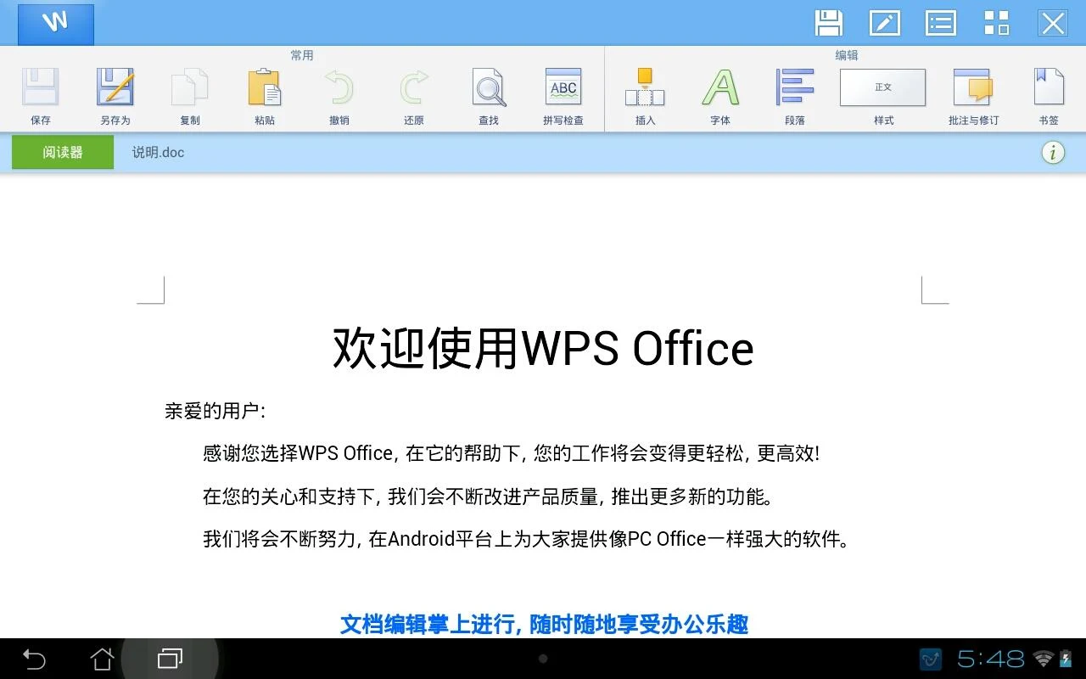
Task: Tap the blue heading 文档编辑掌上进行
Action: 545,625
